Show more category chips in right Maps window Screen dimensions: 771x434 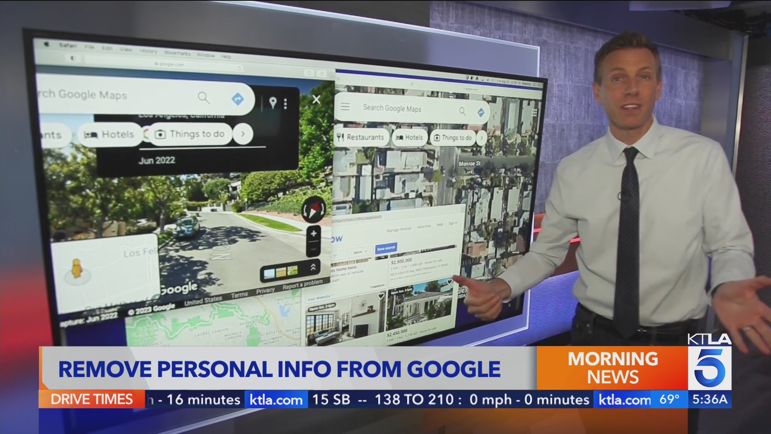coord(481,138)
